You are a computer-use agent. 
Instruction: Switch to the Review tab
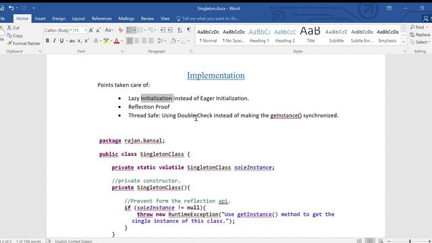pyautogui.click(x=147, y=18)
